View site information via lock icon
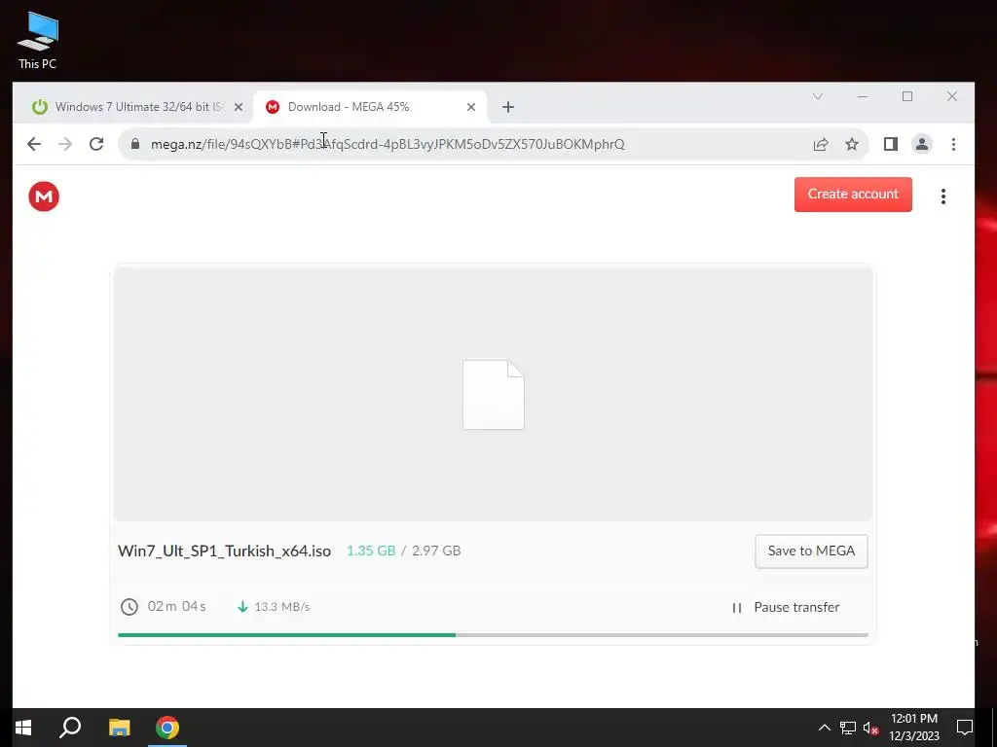The width and height of the screenshot is (997, 747). coord(134,144)
